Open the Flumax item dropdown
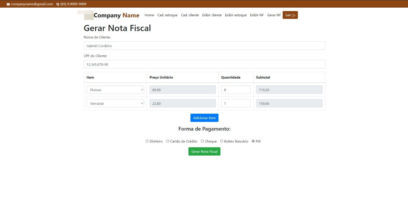This screenshot has height=205, width=408. click(115, 90)
